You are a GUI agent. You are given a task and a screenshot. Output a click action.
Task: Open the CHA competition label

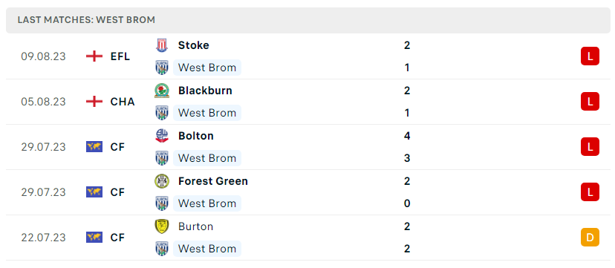pyautogui.click(x=123, y=102)
